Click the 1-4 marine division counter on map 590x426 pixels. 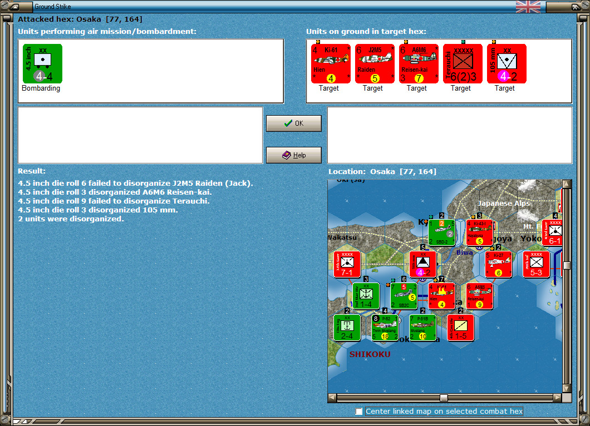366,296
